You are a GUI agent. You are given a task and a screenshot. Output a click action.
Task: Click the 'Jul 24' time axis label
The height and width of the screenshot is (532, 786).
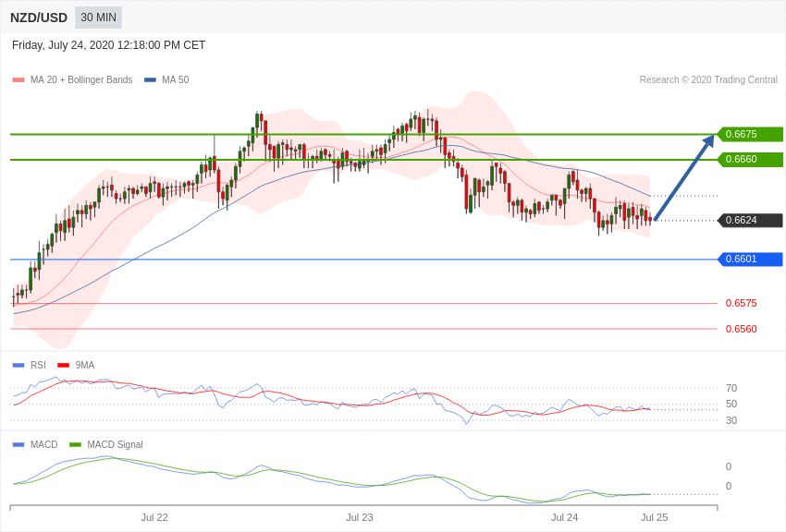coord(564,517)
